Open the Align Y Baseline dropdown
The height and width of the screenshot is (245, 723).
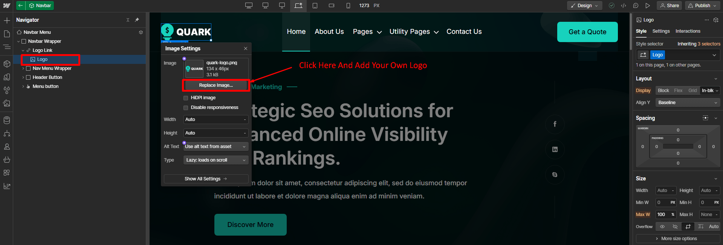(x=688, y=103)
